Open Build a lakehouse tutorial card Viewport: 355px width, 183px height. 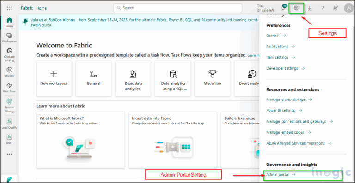[240, 140]
